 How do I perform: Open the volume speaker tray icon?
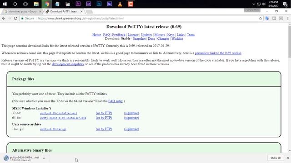click(x=264, y=4)
